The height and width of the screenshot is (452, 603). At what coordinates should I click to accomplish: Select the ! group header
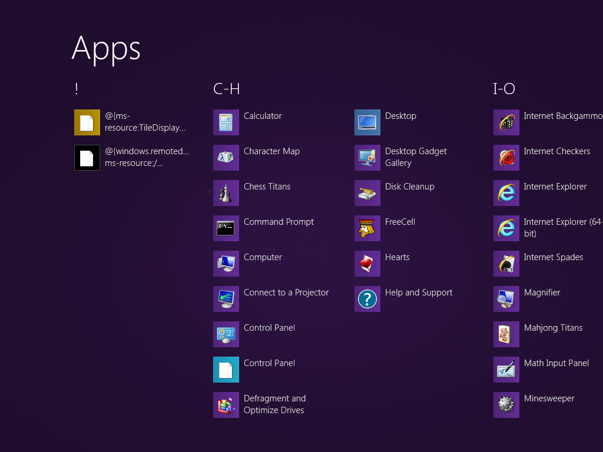pyautogui.click(x=77, y=89)
